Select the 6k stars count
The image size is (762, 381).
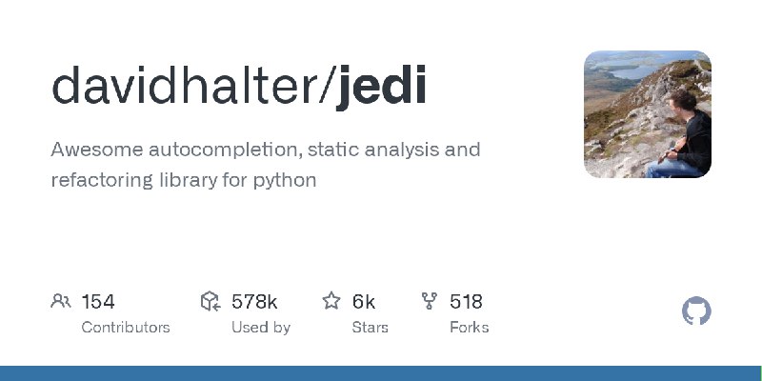[364, 302]
